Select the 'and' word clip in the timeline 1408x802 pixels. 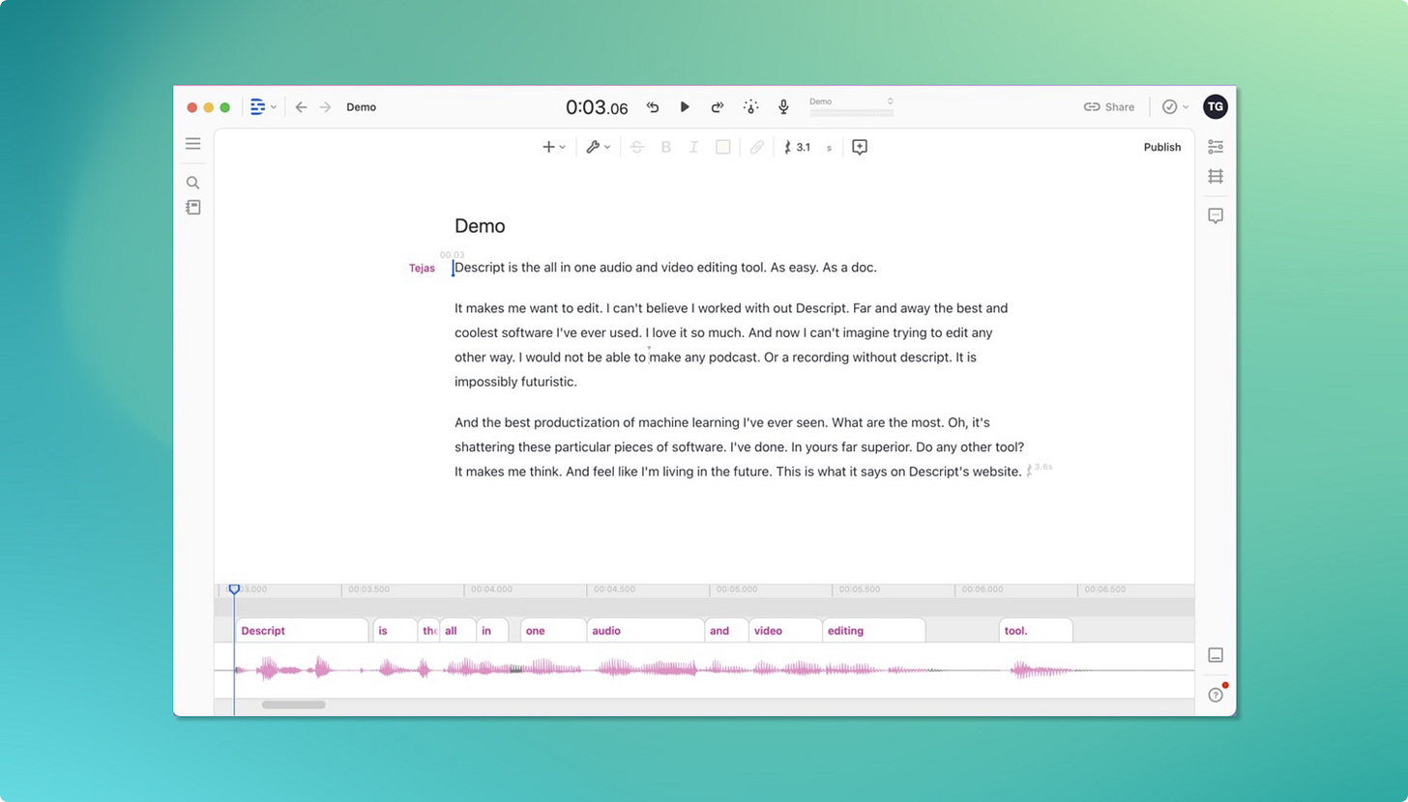pyautogui.click(x=727, y=630)
